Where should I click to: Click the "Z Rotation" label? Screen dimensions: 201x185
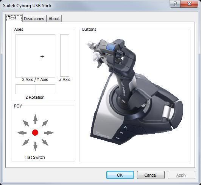(35, 97)
